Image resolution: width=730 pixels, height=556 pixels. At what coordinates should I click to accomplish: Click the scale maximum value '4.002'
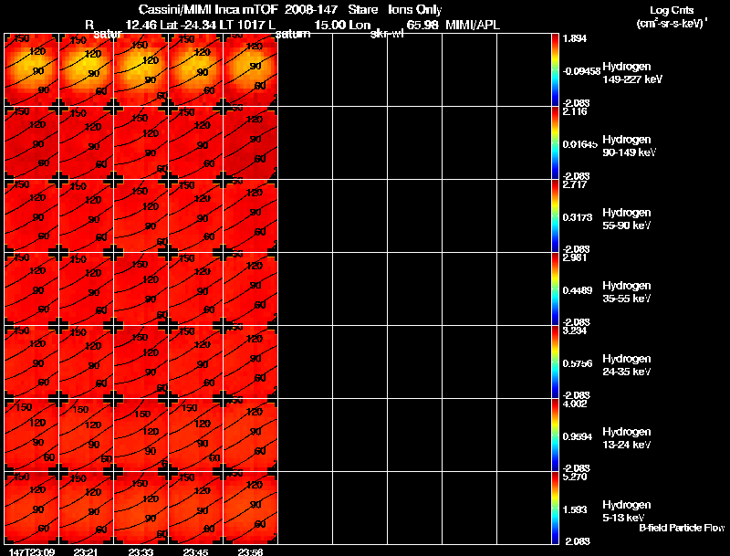click(575, 404)
